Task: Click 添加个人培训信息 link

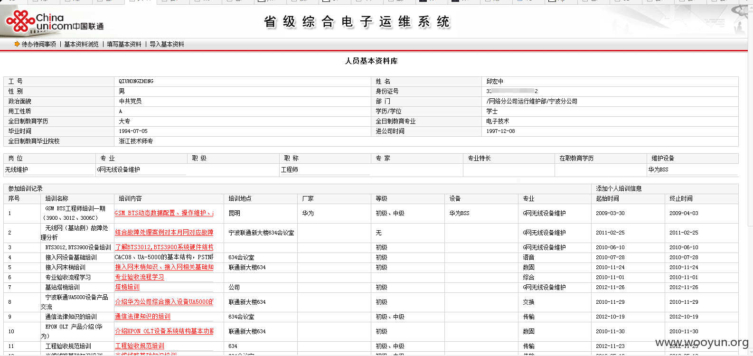Action: [x=619, y=188]
